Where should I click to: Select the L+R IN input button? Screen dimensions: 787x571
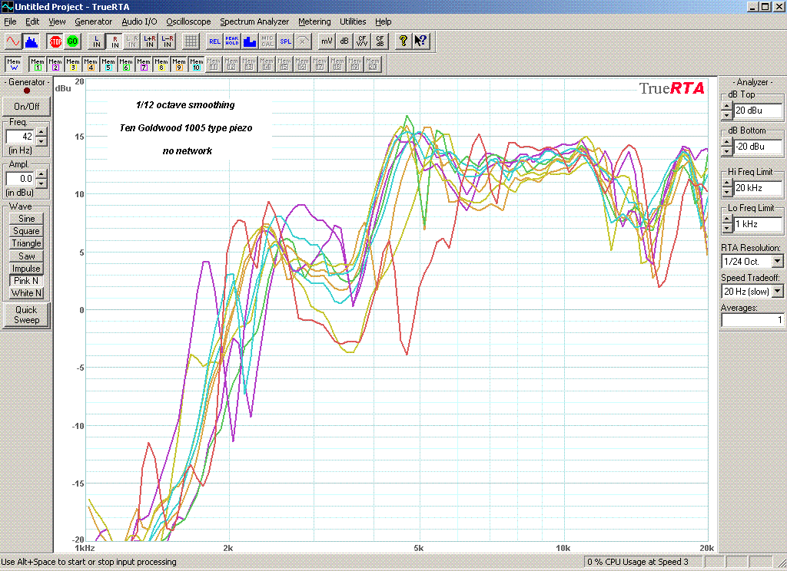[150, 41]
